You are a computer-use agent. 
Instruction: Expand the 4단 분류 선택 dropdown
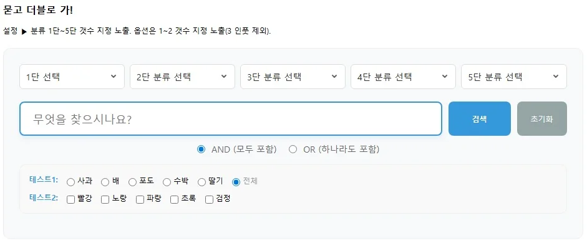click(403, 77)
